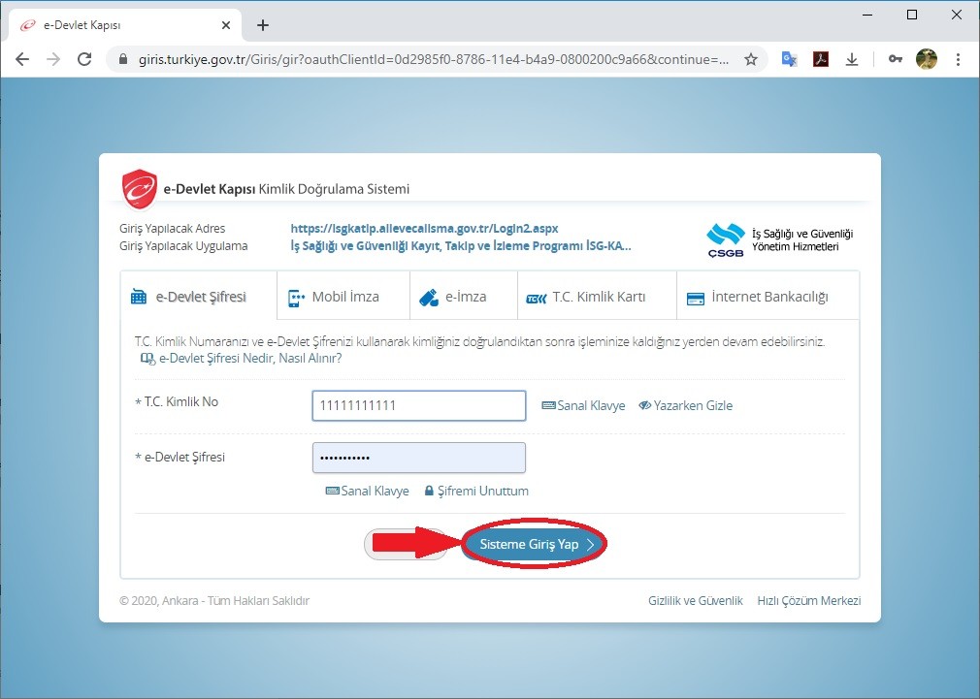The height and width of the screenshot is (699, 980).
Task: Click the 'Giriş Yapılacak Adres' label
Action: click(x=173, y=229)
